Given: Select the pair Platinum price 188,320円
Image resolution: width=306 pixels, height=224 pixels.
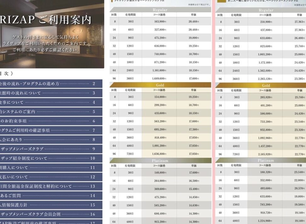Looking at the screenshot, I should click(266, 172).
